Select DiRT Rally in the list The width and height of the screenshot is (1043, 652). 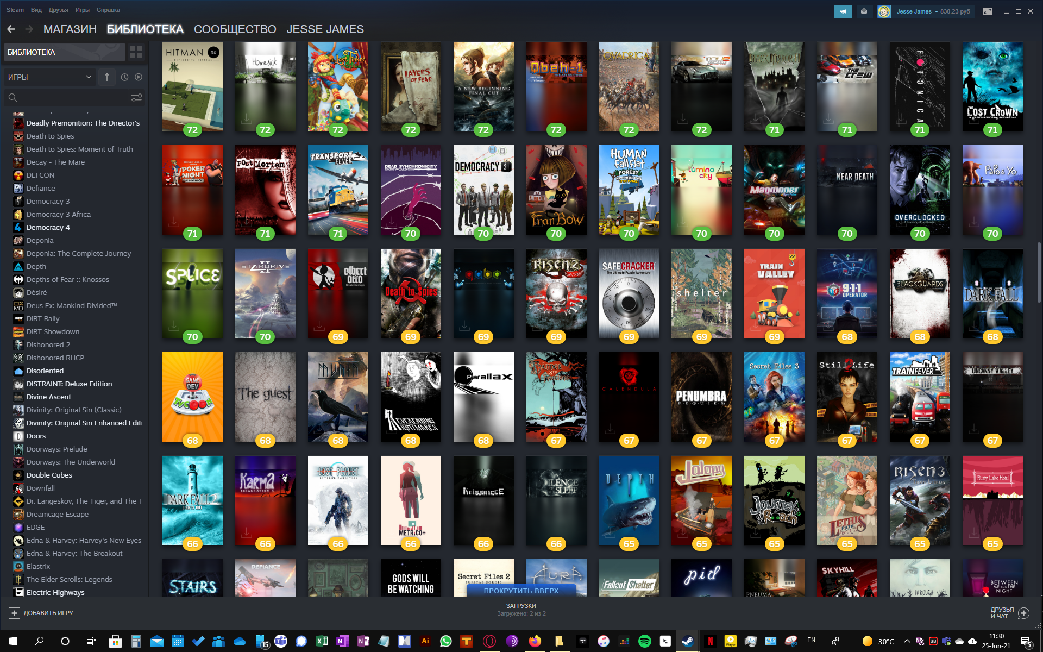[x=43, y=319]
